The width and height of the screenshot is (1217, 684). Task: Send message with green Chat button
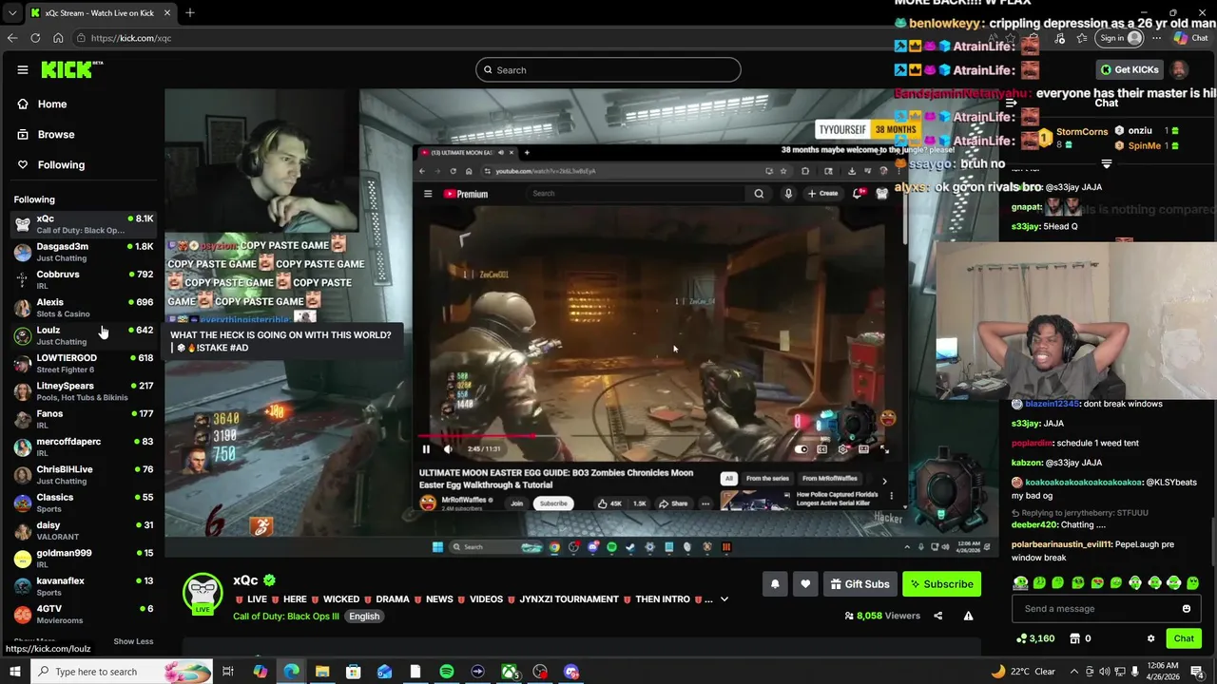click(x=1184, y=638)
